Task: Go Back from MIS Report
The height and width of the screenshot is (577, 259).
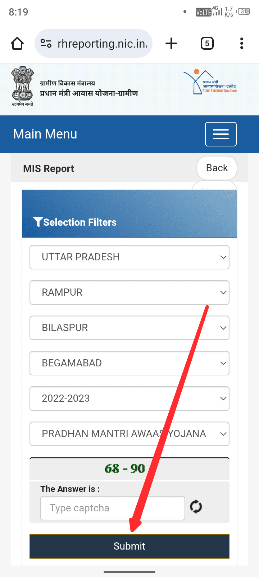Action: pos(217,168)
